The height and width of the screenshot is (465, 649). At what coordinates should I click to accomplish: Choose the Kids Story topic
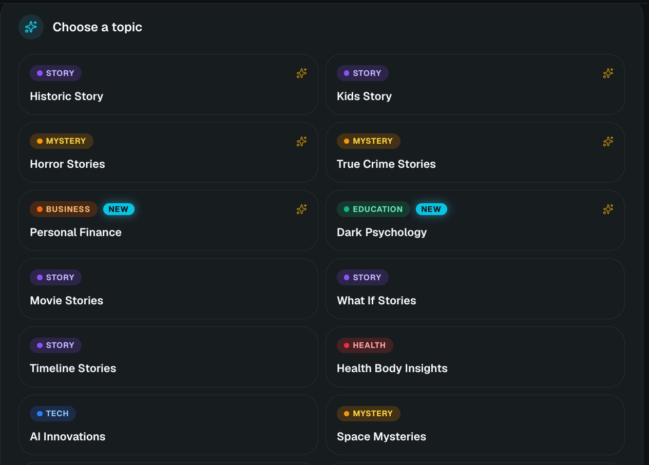(475, 85)
